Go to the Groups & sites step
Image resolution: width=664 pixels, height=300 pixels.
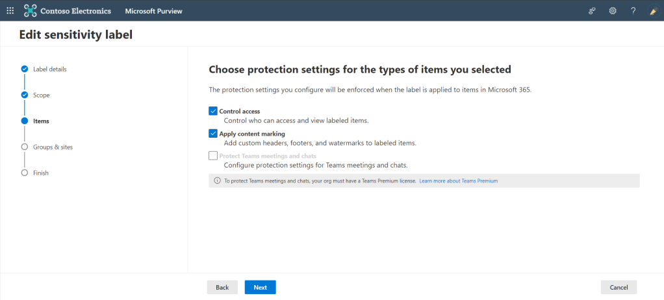(53, 147)
